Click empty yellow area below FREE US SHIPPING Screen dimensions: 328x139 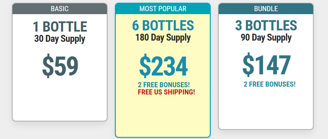tap(163, 116)
